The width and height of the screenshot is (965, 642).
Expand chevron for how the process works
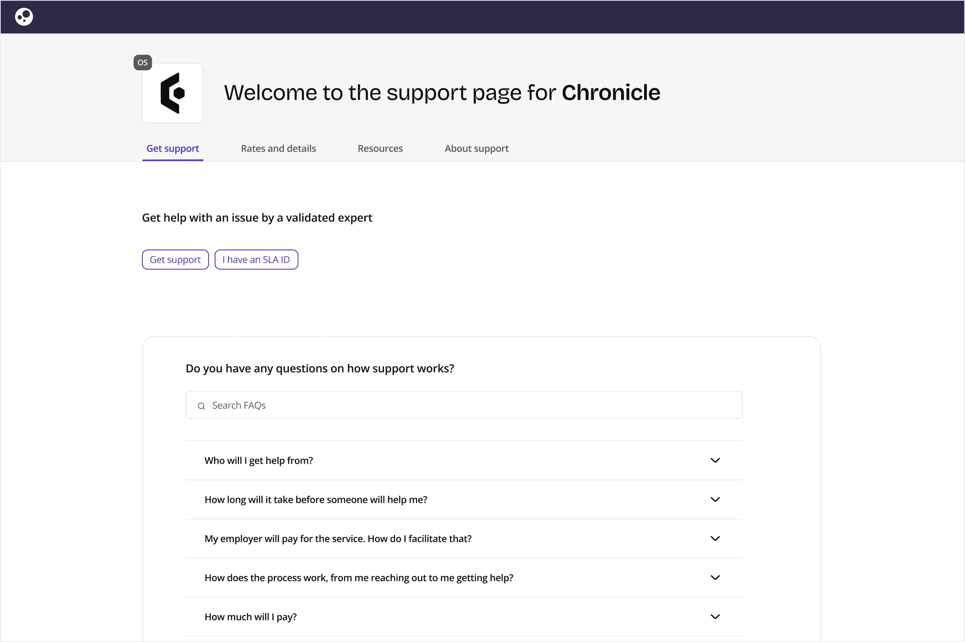715,577
